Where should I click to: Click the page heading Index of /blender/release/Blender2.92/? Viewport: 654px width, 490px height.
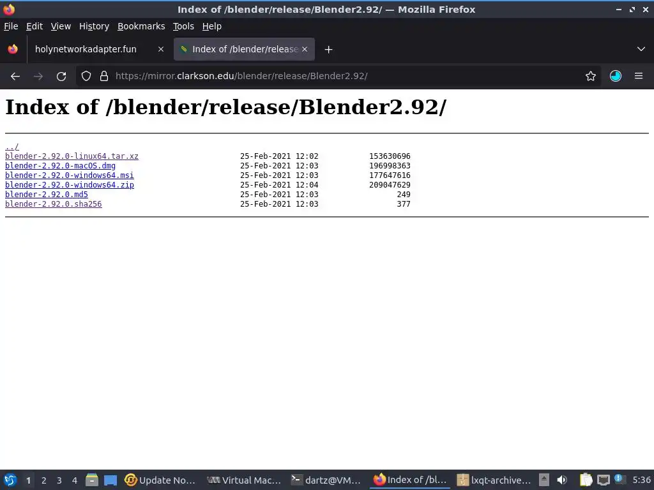coord(225,107)
